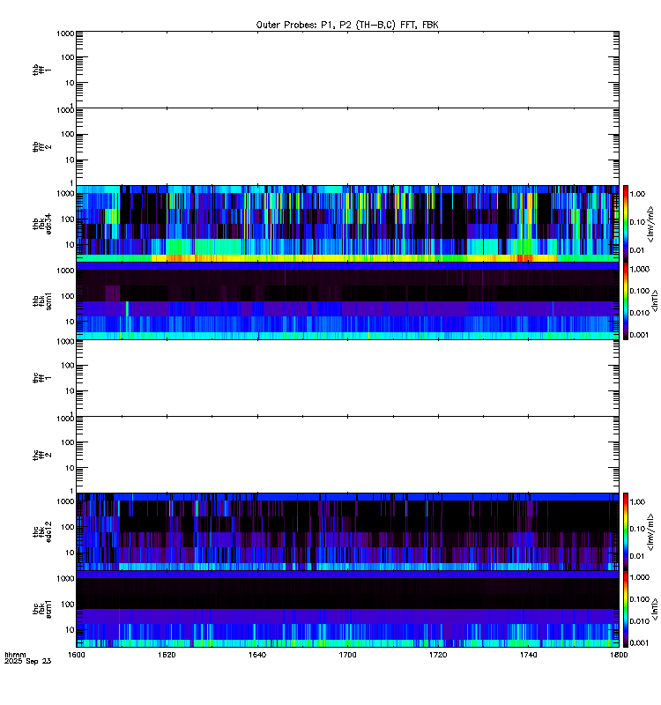Click the '1700' time axis tick label
Viewport: 661px width, 705px height.
[x=347, y=655]
